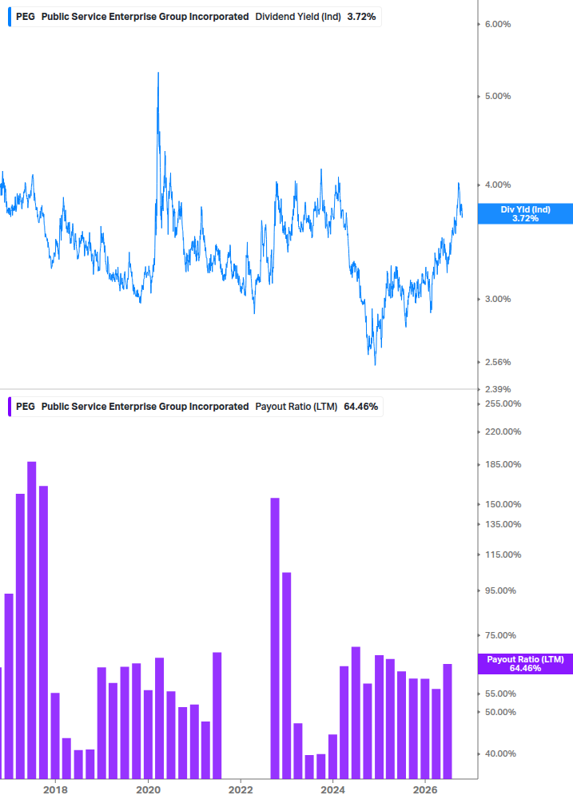
Task: Click the 2022 label on the time axis
Action: point(241,790)
